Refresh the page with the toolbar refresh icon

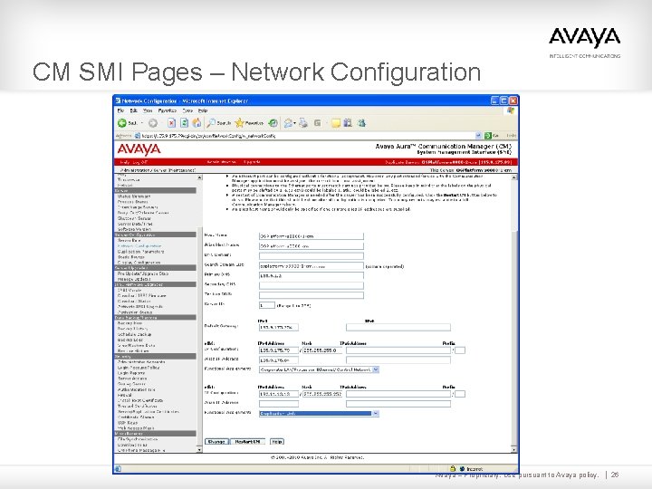pyautogui.click(x=184, y=123)
